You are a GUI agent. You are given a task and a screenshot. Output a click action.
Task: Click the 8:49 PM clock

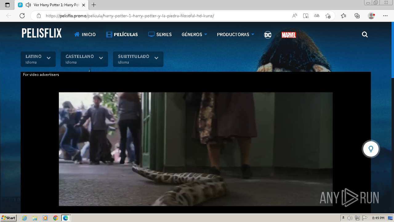[378, 218]
